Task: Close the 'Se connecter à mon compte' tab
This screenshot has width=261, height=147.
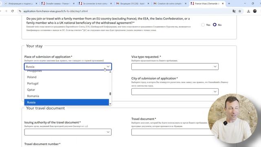Action: [111, 4]
